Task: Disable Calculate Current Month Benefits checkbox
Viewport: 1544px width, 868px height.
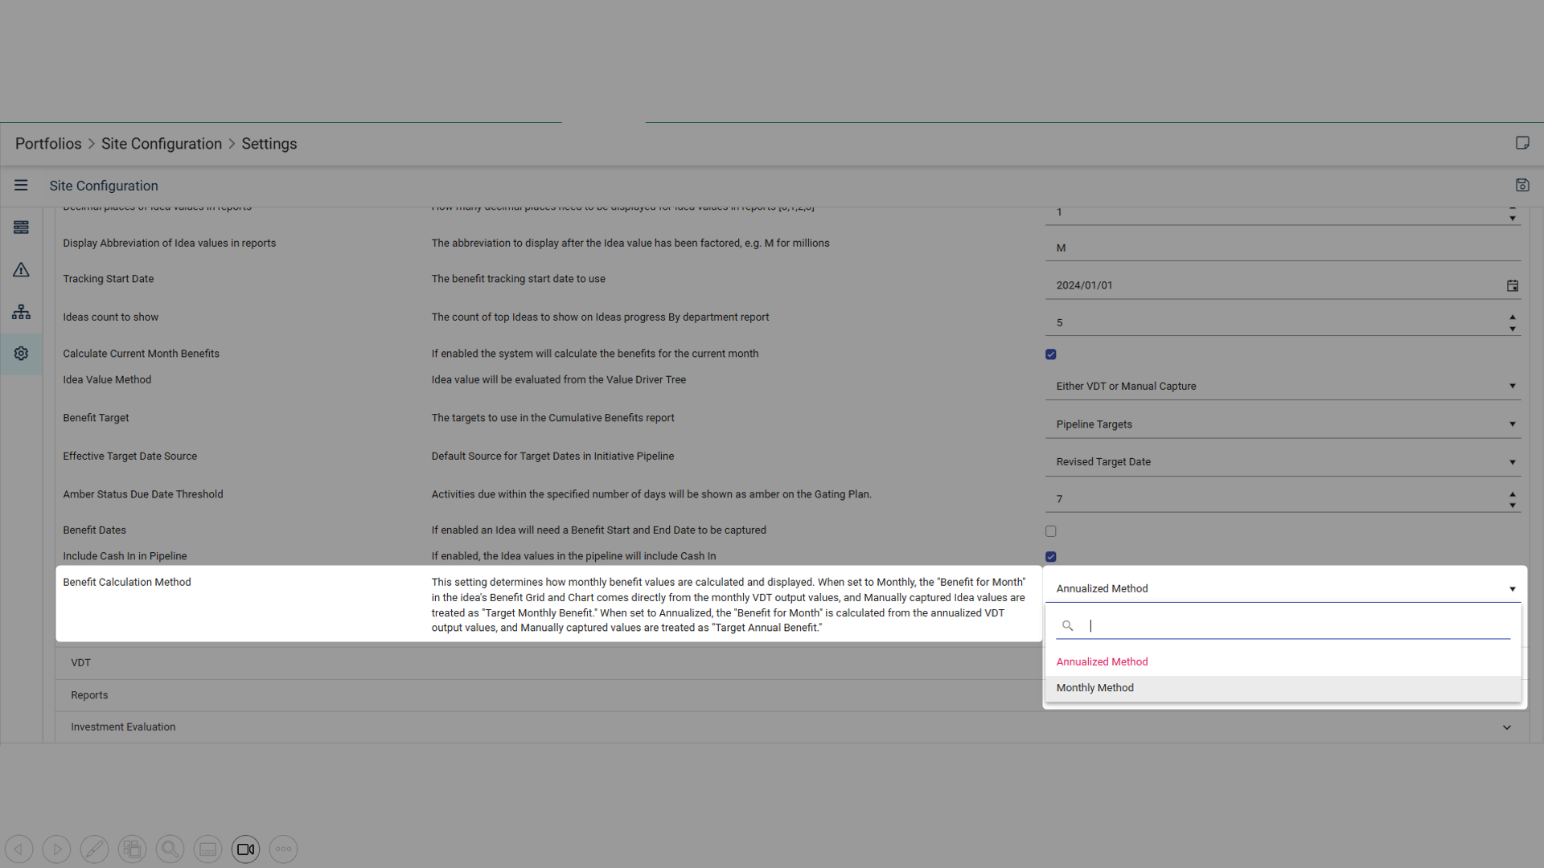Action: [1050, 354]
